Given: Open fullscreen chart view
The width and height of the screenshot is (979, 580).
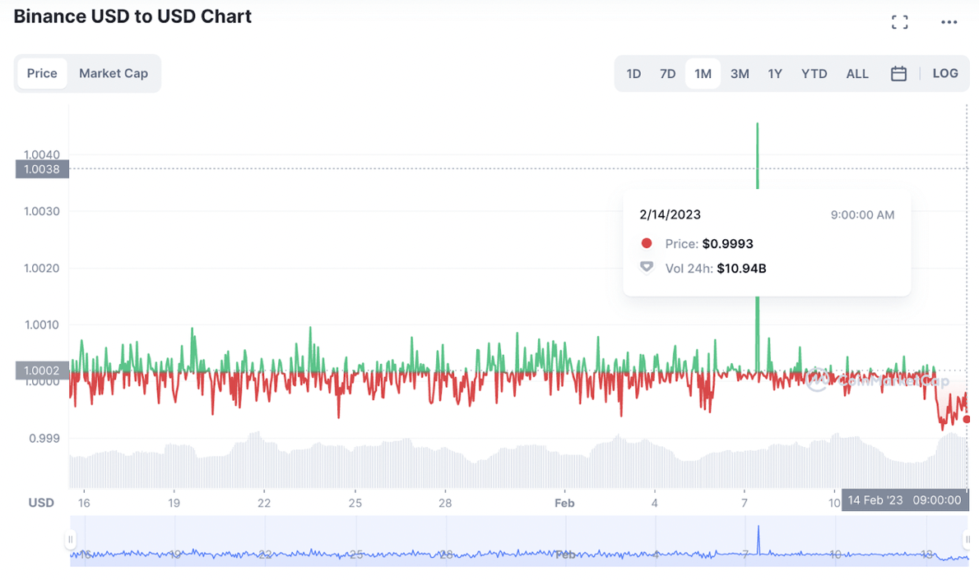Looking at the screenshot, I should 899,22.
